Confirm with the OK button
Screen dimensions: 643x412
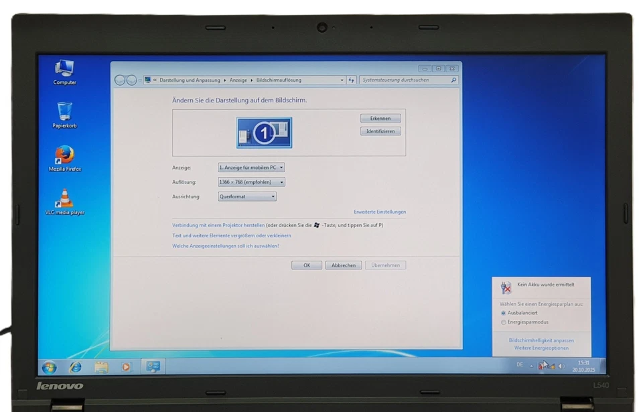307,265
